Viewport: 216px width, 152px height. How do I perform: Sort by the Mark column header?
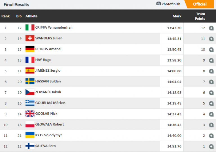[177, 16]
